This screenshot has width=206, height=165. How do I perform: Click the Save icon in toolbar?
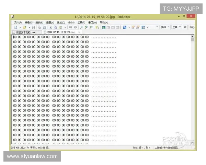point(34,27)
